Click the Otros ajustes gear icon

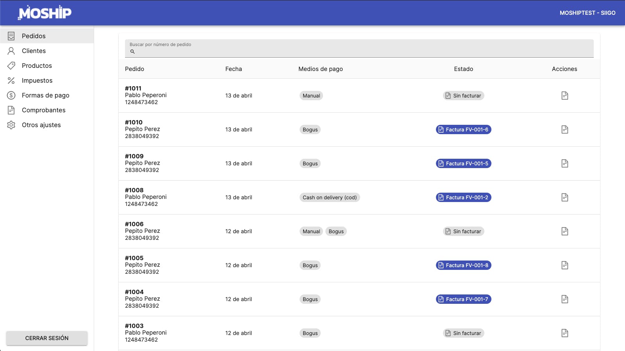pos(11,125)
